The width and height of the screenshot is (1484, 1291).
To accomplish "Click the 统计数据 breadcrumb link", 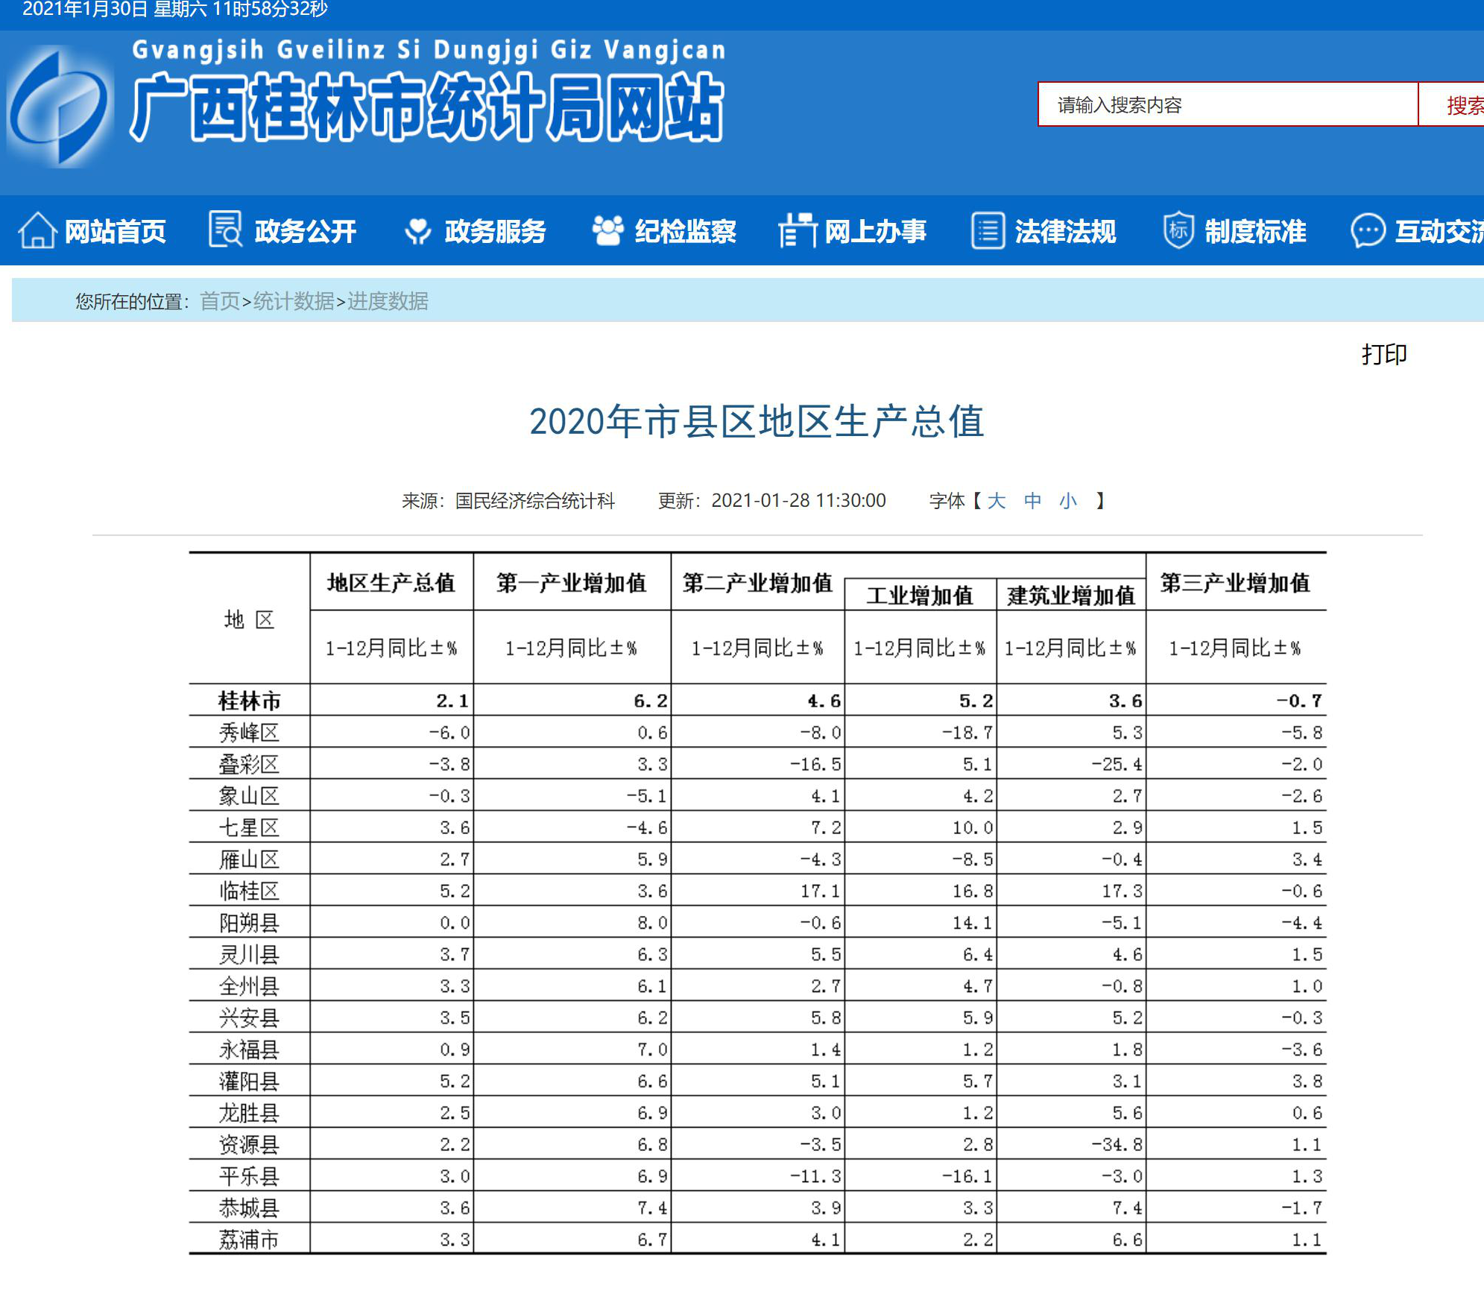I will (294, 301).
